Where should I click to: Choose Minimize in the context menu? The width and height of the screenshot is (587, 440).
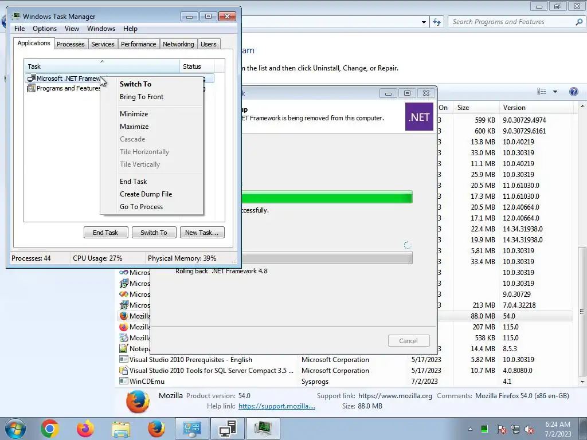click(152, 114)
